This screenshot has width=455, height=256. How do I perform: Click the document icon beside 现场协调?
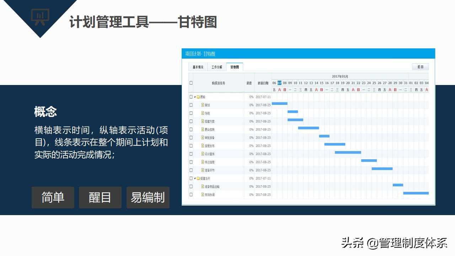(x=203, y=194)
